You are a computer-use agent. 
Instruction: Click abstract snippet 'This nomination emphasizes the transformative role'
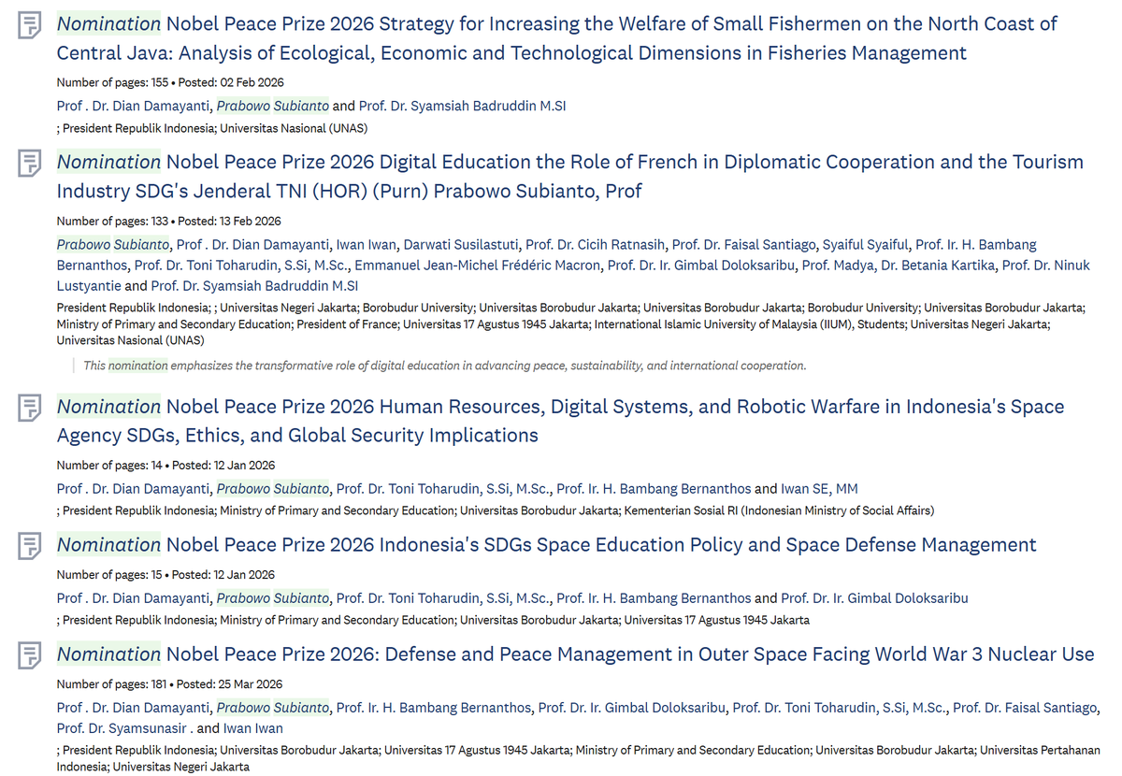(x=444, y=366)
